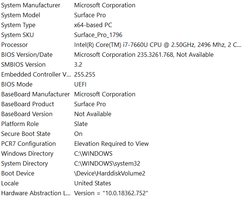Click the System Model item label

click(x=21, y=15)
